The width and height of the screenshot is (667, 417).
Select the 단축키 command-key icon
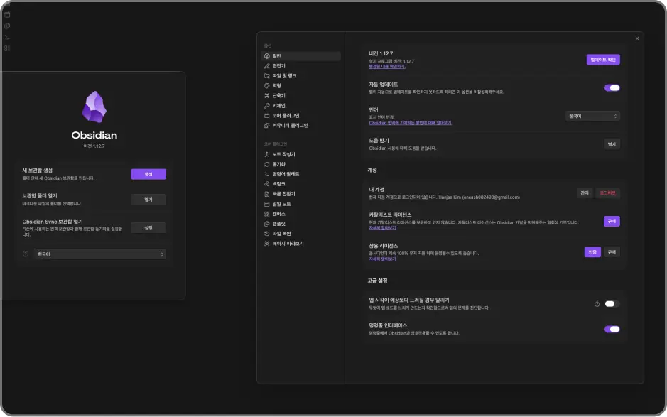266,96
